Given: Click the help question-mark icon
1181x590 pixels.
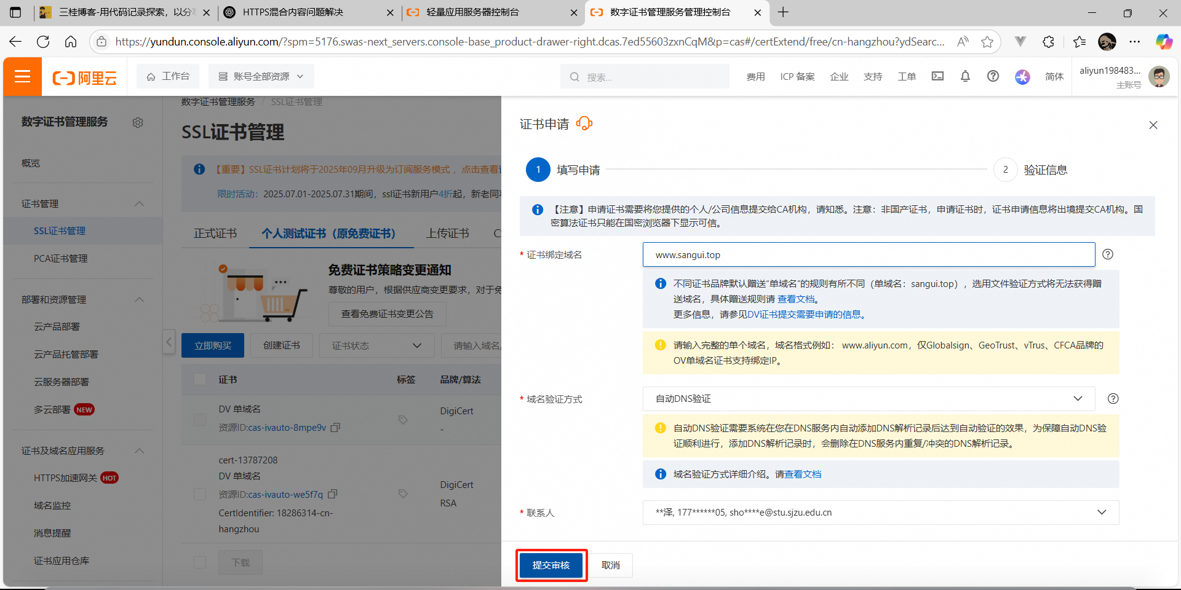Looking at the screenshot, I should [993, 76].
